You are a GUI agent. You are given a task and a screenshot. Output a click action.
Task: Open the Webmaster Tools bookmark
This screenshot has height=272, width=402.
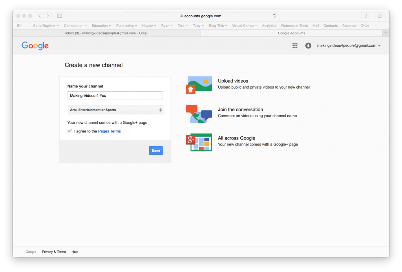pyautogui.click(x=294, y=25)
